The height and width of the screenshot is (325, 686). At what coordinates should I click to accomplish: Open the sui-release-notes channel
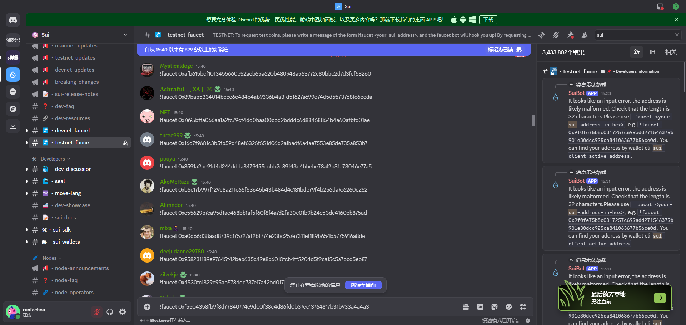(x=80, y=94)
